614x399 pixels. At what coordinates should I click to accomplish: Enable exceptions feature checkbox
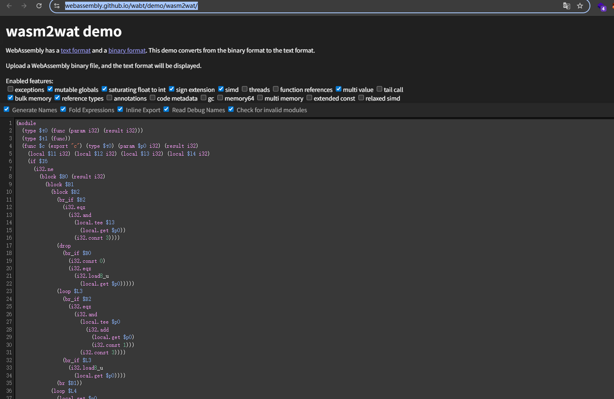[x=10, y=89]
